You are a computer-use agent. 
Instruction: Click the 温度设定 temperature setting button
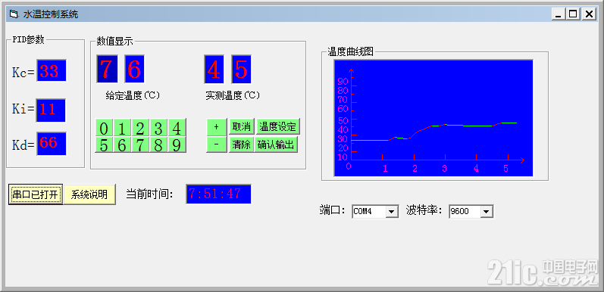[x=277, y=126]
